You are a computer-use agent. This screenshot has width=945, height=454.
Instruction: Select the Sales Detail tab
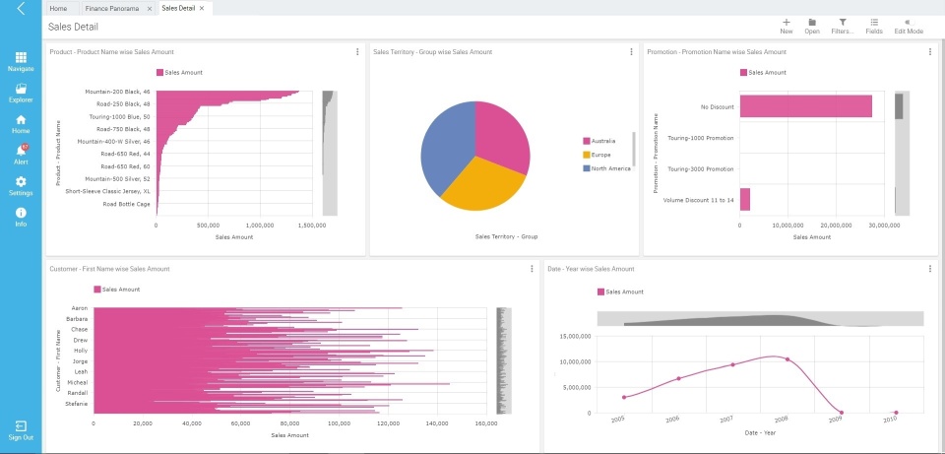click(179, 9)
